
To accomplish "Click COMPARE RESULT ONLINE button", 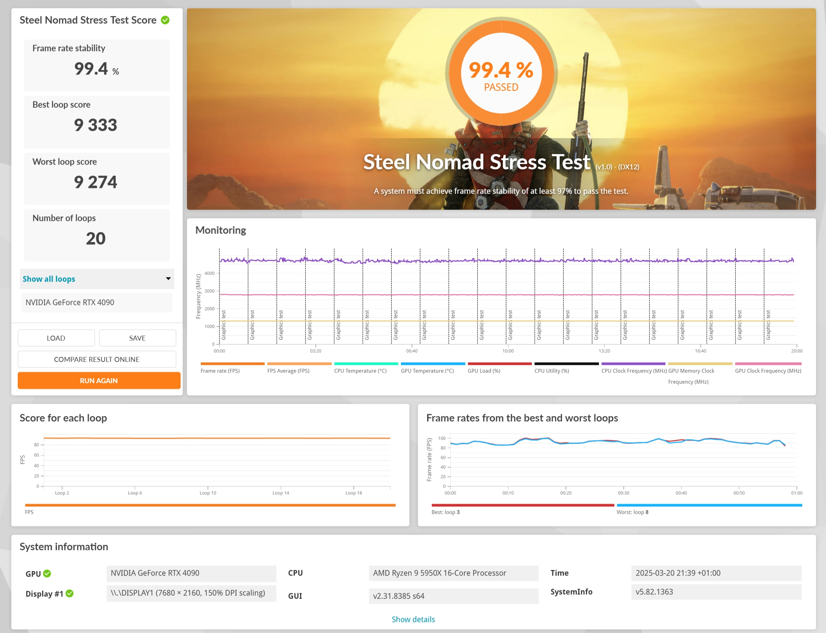I will coord(97,359).
